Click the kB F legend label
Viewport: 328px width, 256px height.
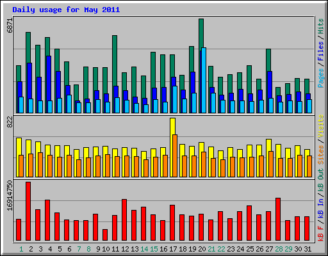coord(320,234)
